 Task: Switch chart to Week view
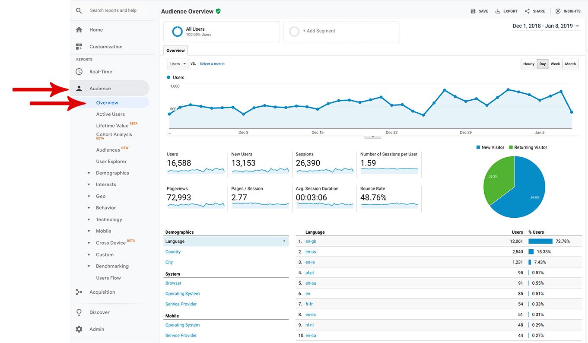coord(555,64)
